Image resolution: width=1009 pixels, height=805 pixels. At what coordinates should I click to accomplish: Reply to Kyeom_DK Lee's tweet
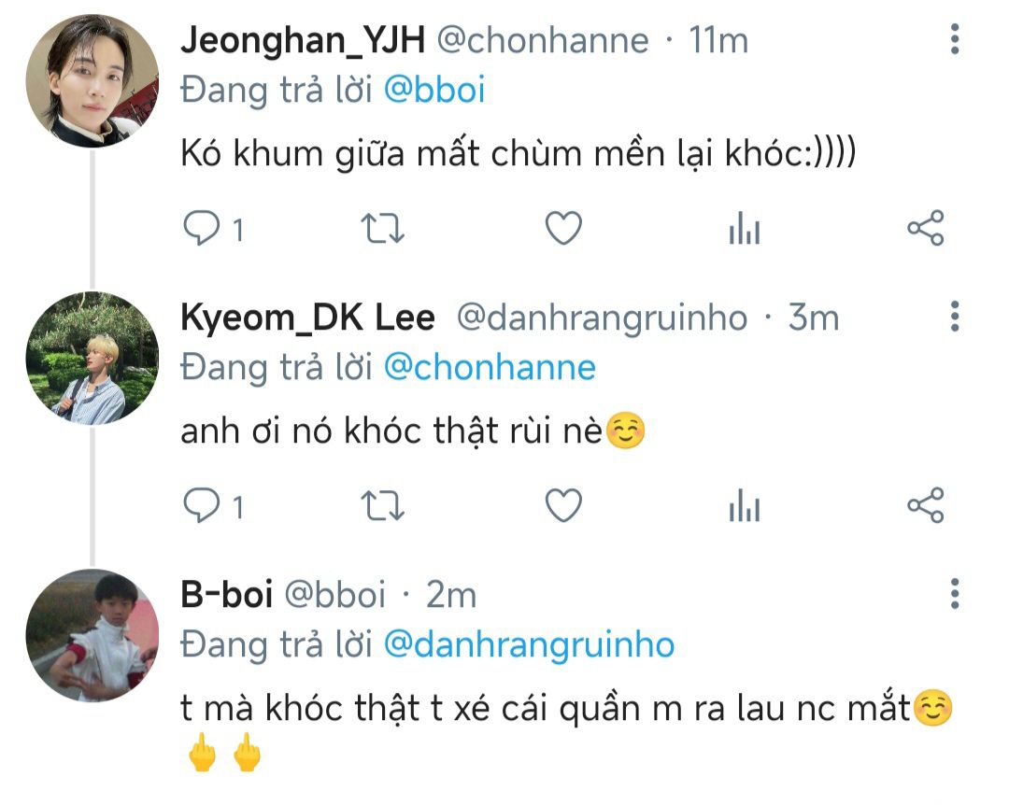pos(200,506)
